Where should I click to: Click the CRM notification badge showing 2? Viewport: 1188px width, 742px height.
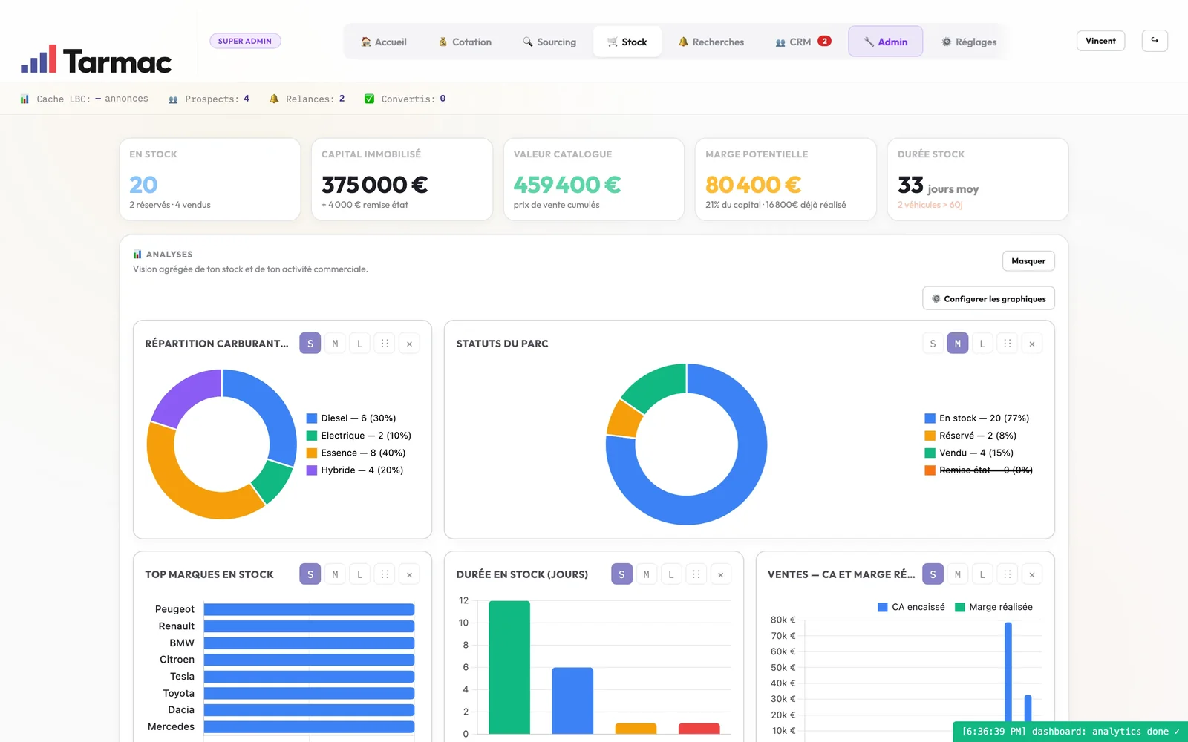point(824,41)
